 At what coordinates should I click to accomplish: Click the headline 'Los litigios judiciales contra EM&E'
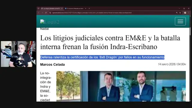tap(110, 42)
